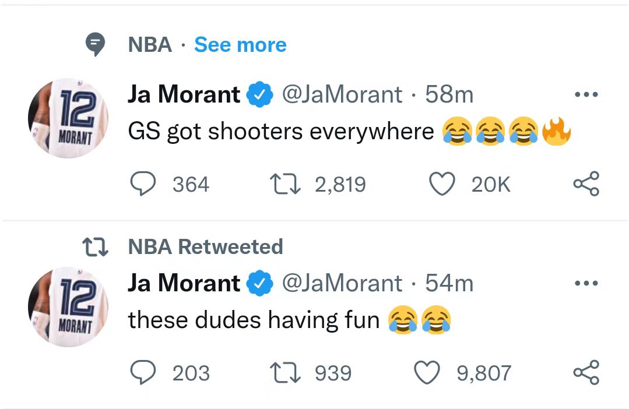The width and height of the screenshot is (629, 409).
Task: Click the @JaMorant handle on the 58m tweet
Action: (x=342, y=95)
